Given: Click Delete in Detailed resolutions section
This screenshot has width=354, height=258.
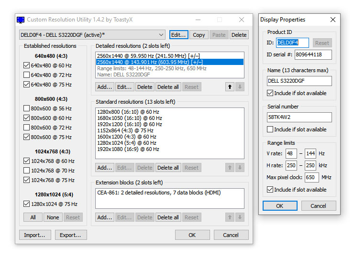Looking at the screenshot, I should 145,87.
